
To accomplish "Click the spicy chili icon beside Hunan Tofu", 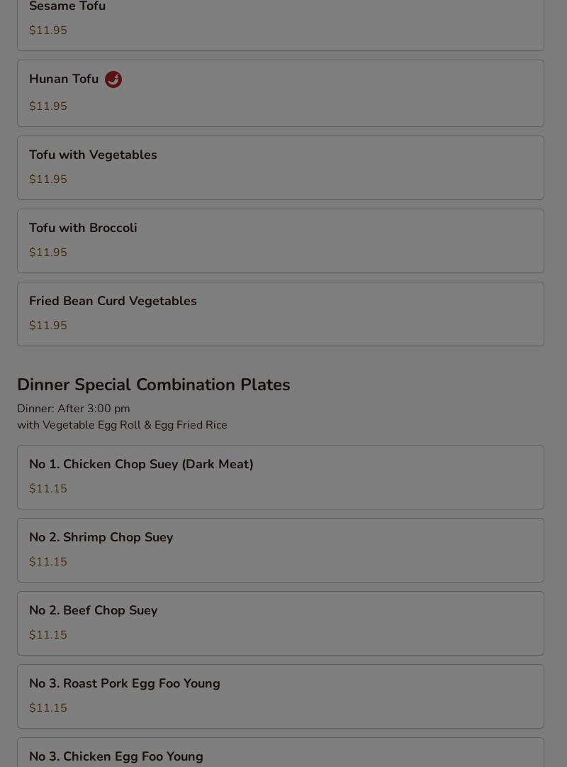I will [113, 79].
